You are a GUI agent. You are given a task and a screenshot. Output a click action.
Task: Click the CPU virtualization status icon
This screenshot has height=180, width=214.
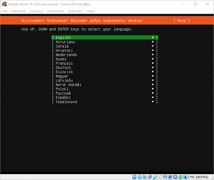(175, 177)
